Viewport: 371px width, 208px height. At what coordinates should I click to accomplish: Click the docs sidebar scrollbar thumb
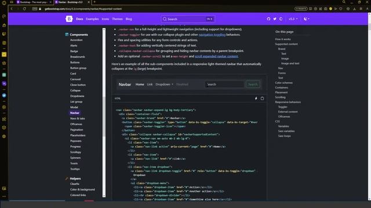pos(104,117)
